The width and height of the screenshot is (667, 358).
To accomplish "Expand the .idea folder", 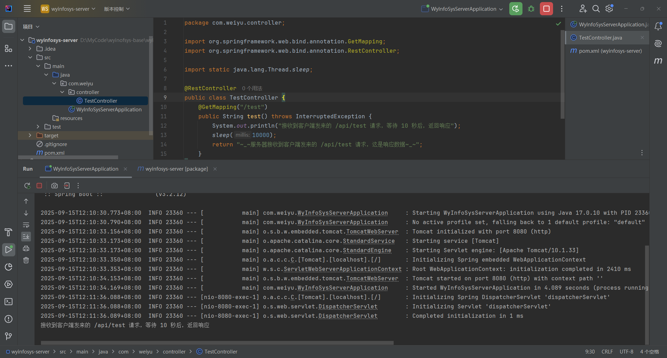I will 30,49.
